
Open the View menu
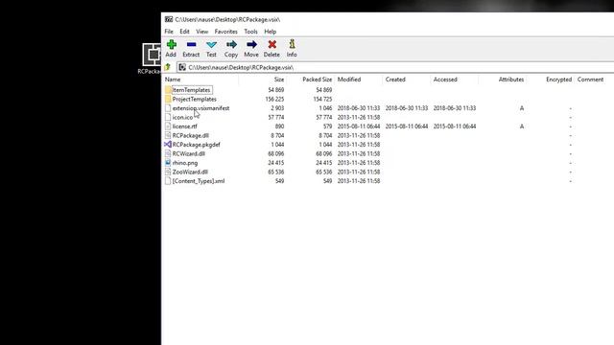202,32
